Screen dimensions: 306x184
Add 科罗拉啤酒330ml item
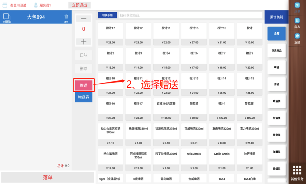point(166,160)
